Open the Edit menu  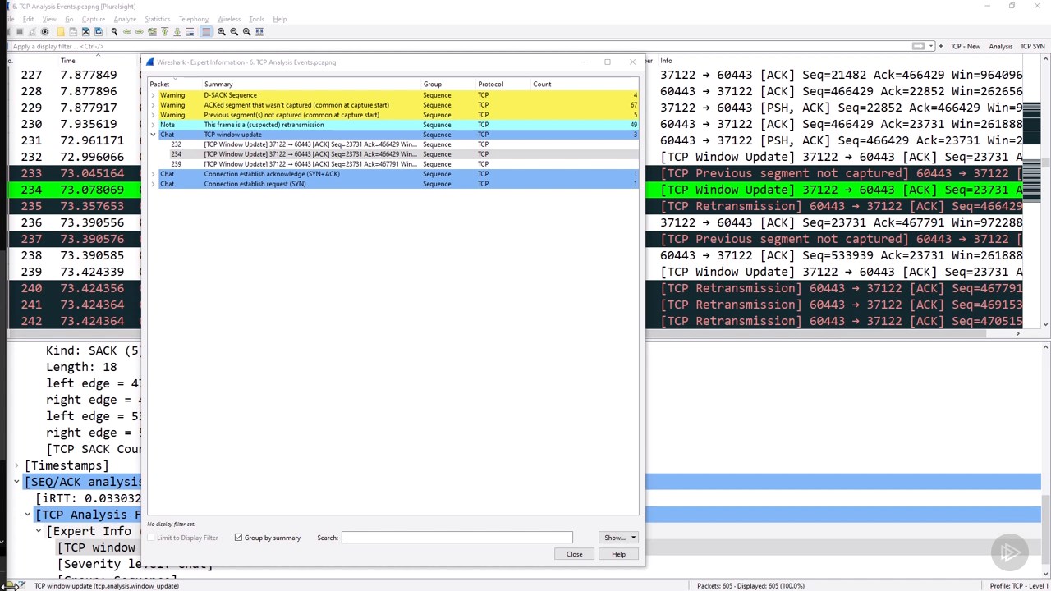coord(29,19)
